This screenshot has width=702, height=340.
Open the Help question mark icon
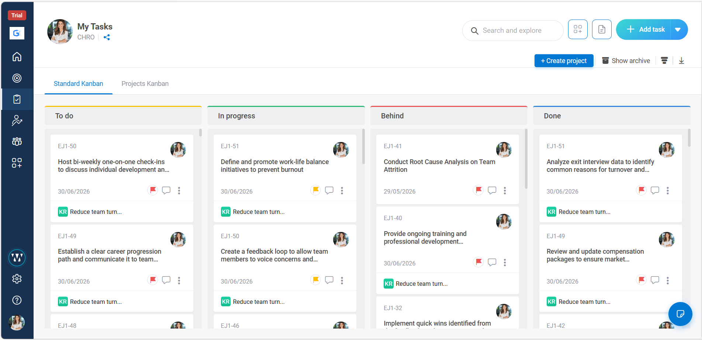17,300
